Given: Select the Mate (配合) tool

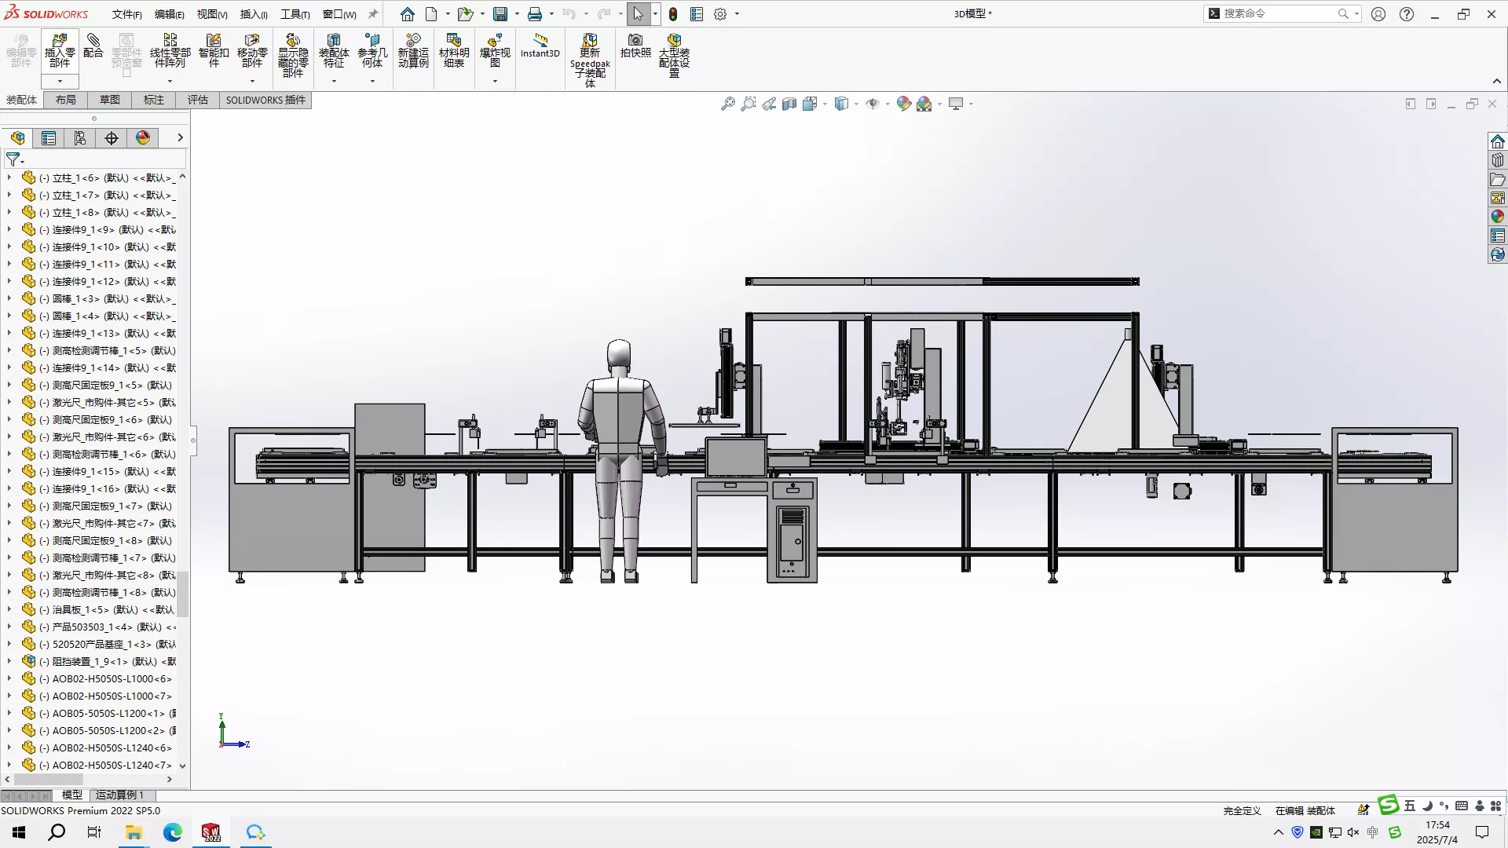Looking at the screenshot, I should tap(93, 46).
